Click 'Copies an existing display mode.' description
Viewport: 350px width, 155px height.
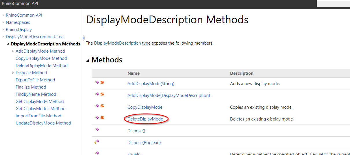coord(261,107)
